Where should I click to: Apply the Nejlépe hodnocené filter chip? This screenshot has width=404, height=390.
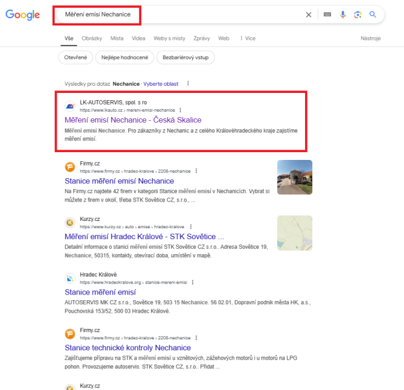click(125, 57)
